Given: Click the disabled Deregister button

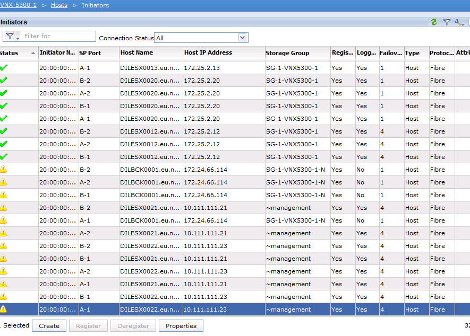Looking at the screenshot, I should tap(133, 326).
